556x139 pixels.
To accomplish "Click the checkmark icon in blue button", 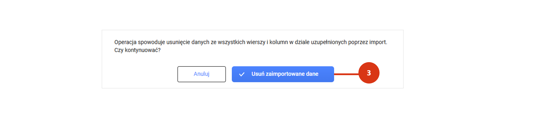I will (x=242, y=74).
